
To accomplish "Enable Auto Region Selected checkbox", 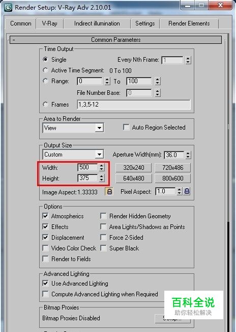I will click(x=126, y=127).
